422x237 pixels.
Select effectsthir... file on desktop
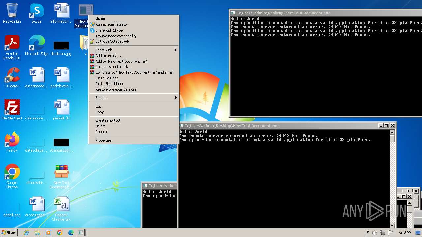pyautogui.click(x=37, y=178)
